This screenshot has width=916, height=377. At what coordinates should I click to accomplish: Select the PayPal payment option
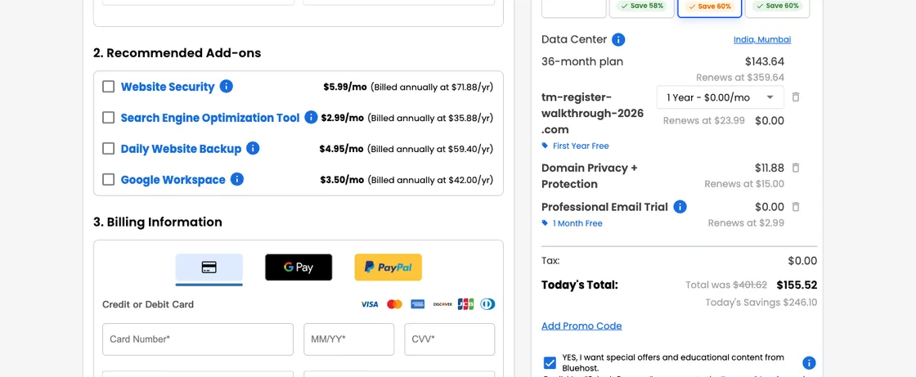[x=388, y=267]
